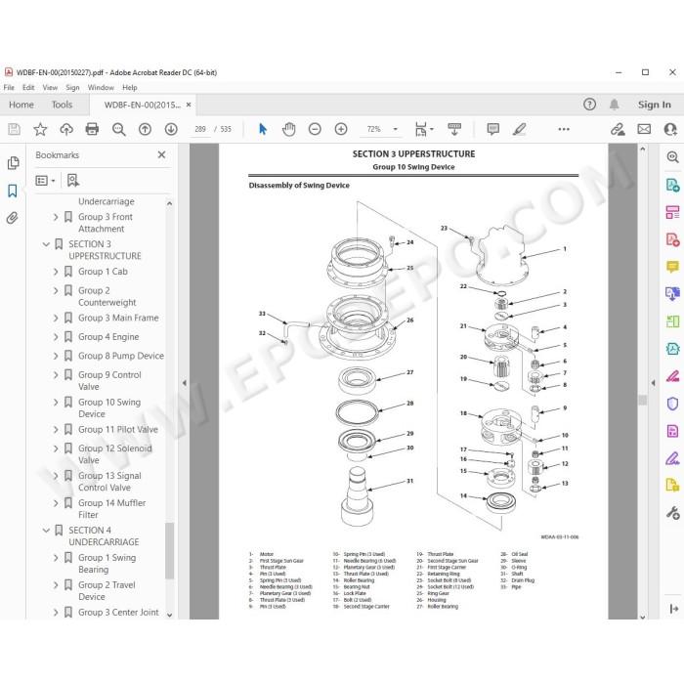Star this file as favorite

pos(40,129)
